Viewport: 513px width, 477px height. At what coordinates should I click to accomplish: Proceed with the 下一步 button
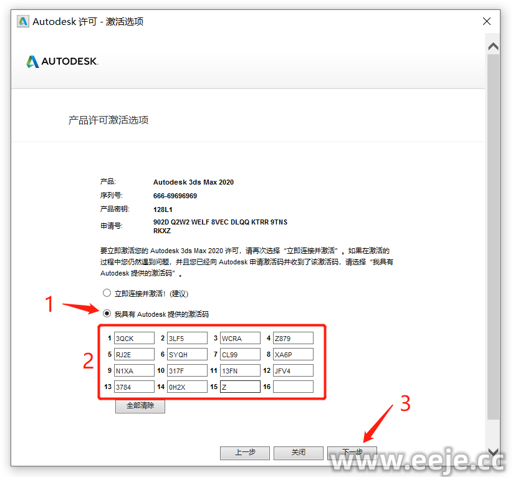coord(352,453)
